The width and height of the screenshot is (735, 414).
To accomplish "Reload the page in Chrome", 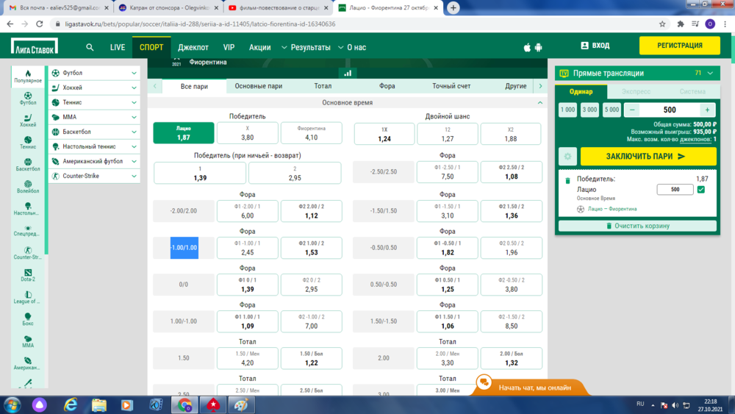I will (x=40, y=24).
